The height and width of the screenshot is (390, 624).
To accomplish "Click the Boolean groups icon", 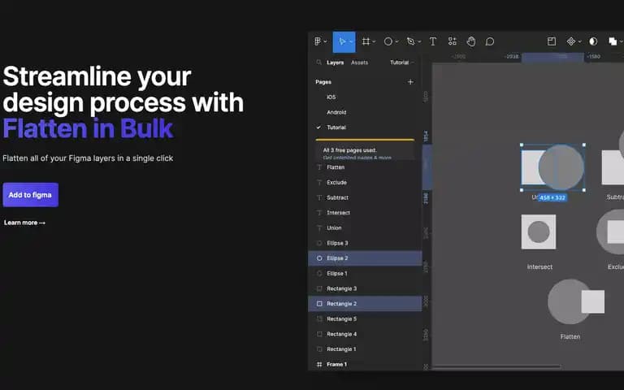I will [613, 41].
